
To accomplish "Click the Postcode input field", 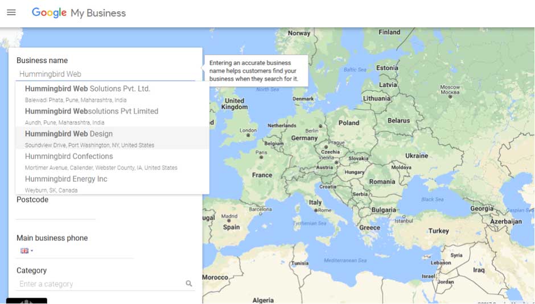I will [56, 213].
